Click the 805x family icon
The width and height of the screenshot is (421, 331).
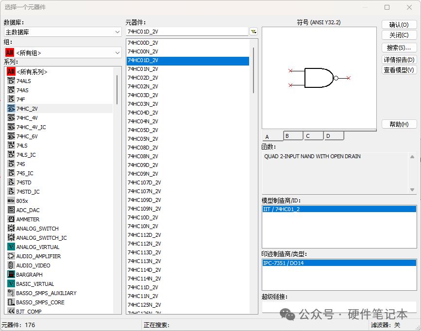[x=11, y=201]
